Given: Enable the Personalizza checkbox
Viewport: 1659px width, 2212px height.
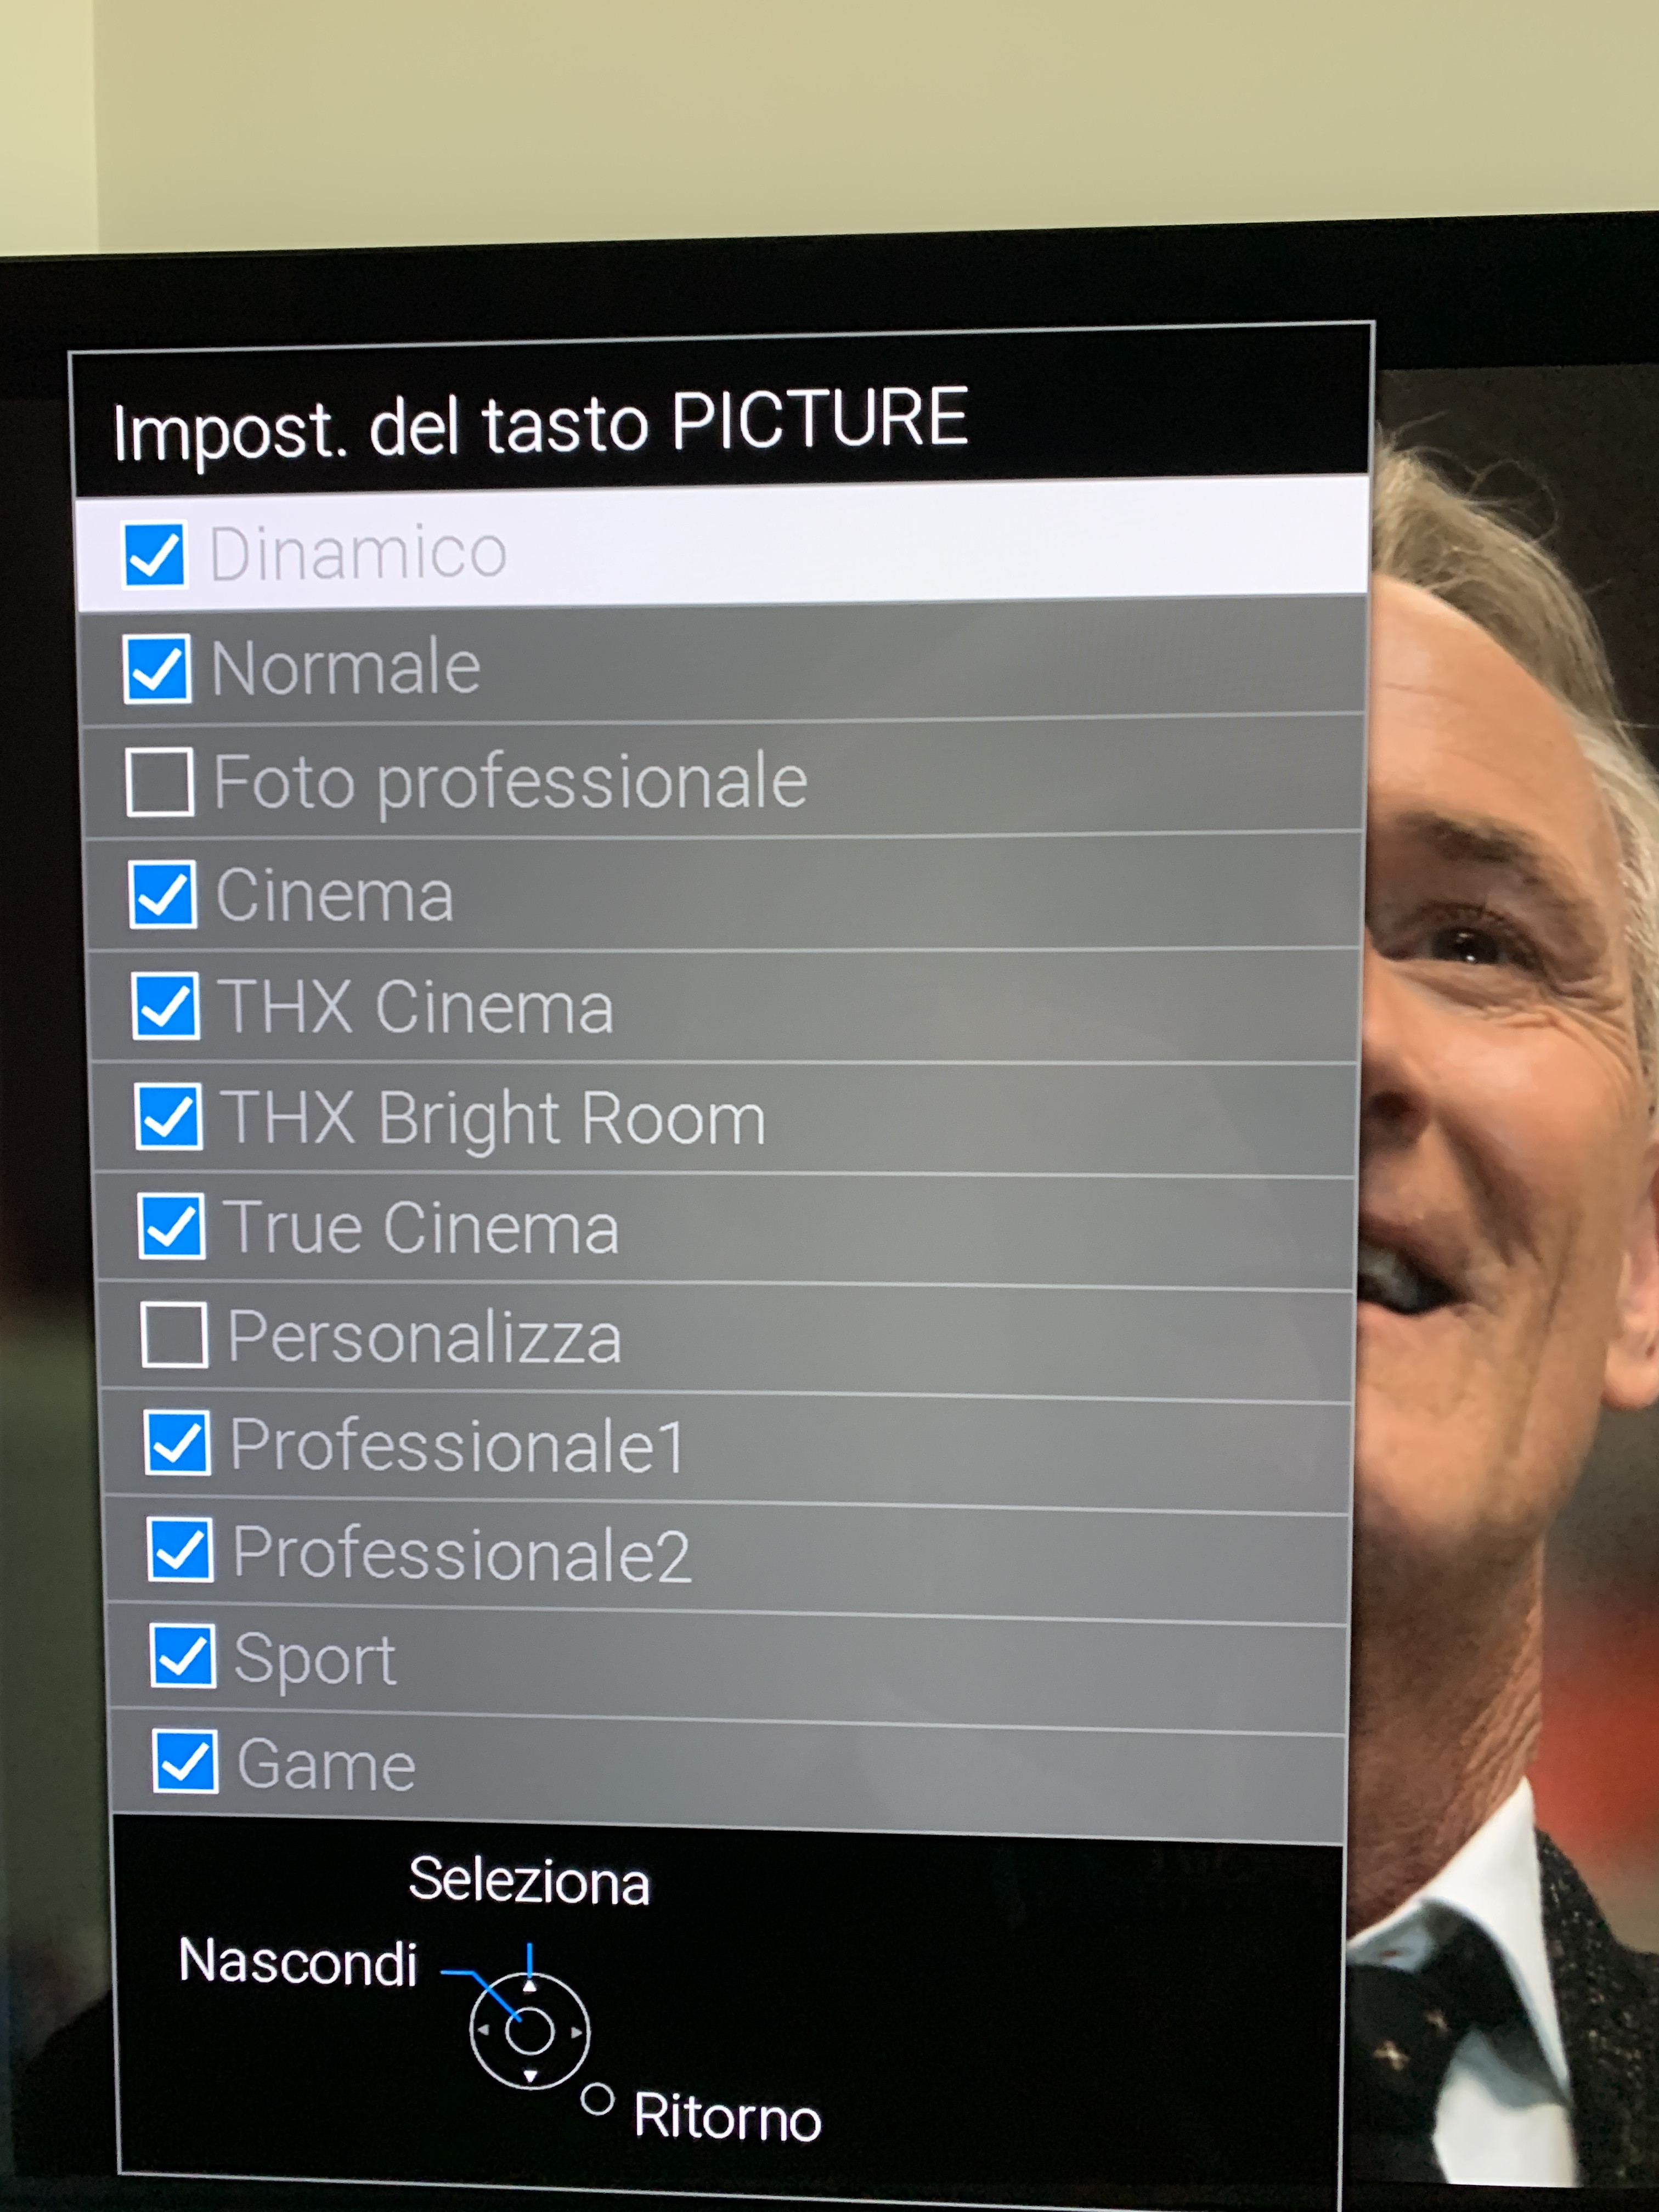Looking at the screenshot, I should point(174,1335).
